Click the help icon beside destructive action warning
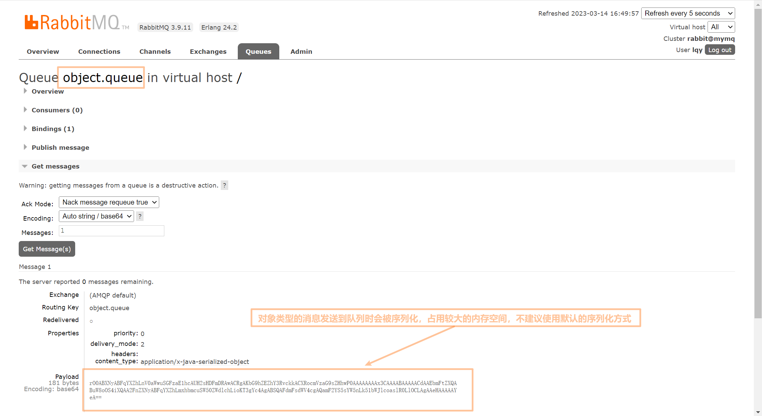 225,186
